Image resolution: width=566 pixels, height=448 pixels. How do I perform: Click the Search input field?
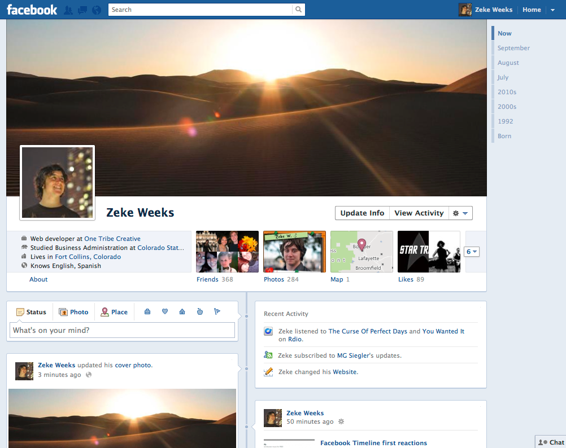201,10
